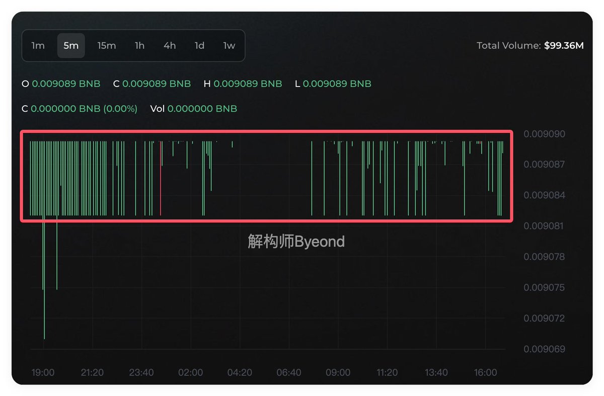
Task: Click the 23:40 time axis label
Action: [141, 373]
